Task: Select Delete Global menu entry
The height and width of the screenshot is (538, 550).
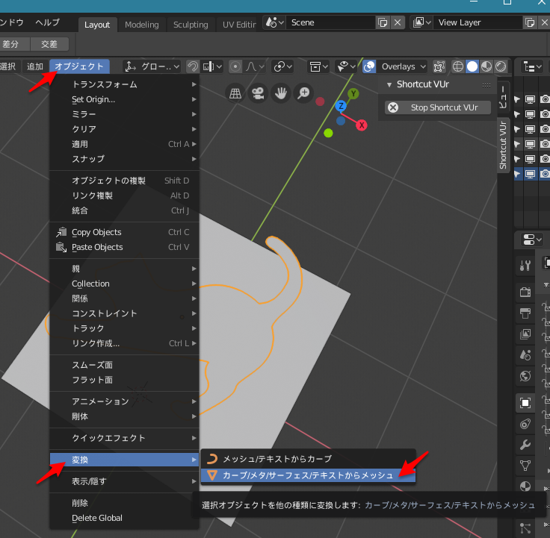Action: click(124, 518)
